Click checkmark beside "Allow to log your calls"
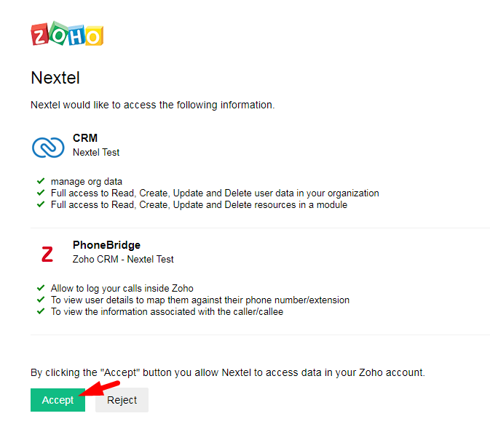Image resolution: width=490 pixels, height=424 pixels. pyautogui.click(x=41, y=288)
